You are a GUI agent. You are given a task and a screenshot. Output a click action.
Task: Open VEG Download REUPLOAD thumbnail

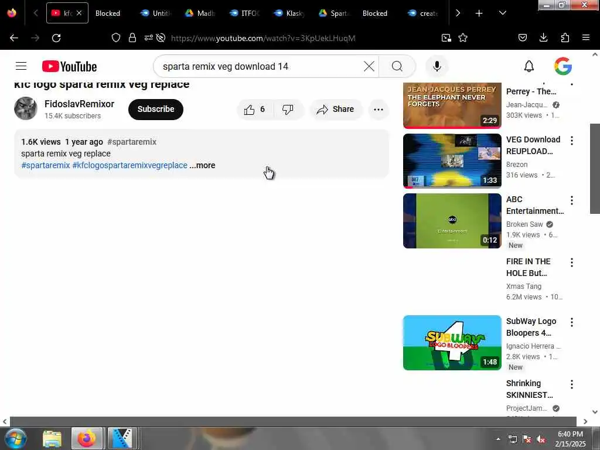452,161
